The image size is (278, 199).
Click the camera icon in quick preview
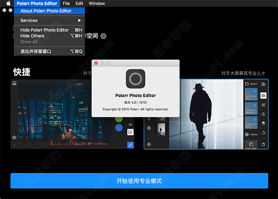14,137
